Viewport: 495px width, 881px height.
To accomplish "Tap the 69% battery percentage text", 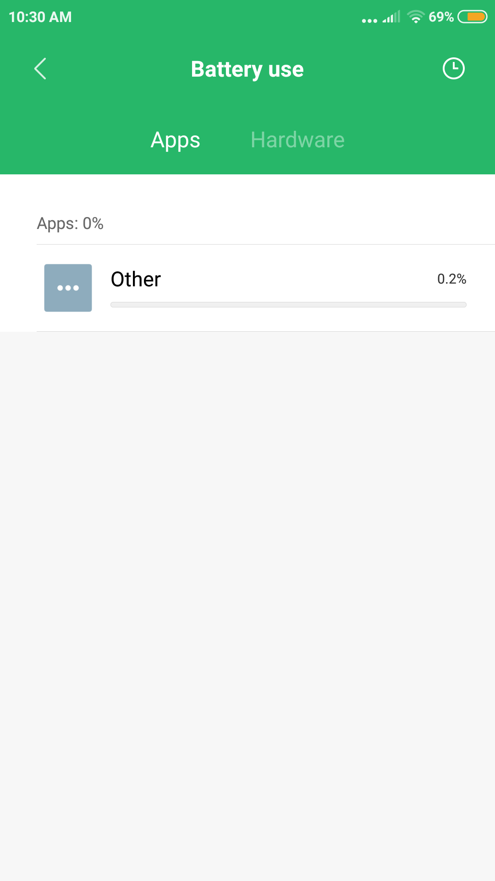I will pos(441,17).
